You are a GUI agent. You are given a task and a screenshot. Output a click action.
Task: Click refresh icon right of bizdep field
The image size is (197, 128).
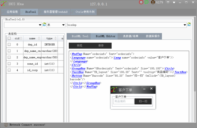189,24
